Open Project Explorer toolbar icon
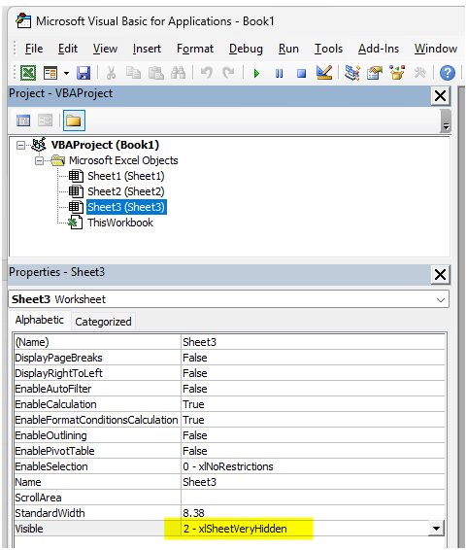This screenshot has height=550, width=467. click(352, 73)
